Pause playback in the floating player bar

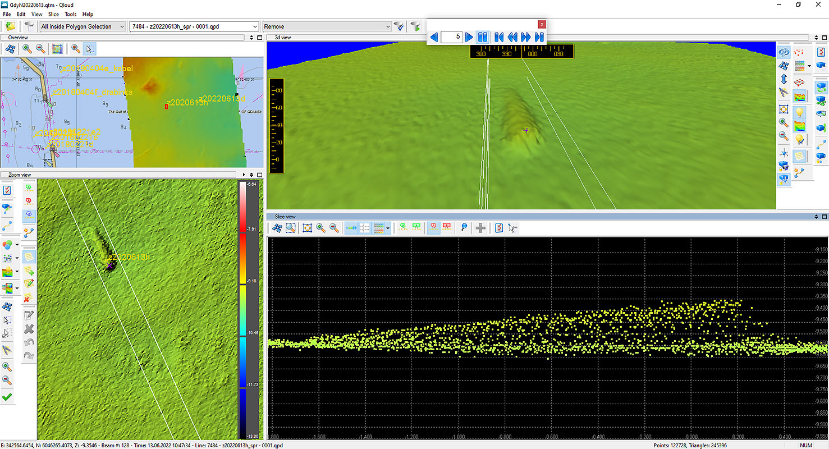click(482, 37)
